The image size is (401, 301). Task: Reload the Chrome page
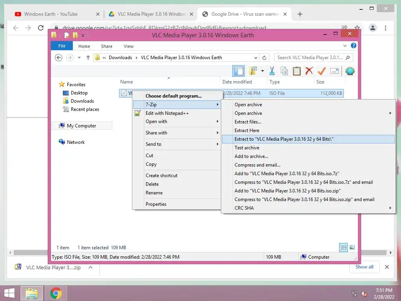coord(41,28)
